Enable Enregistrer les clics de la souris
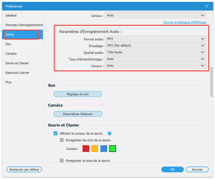This screenshot has height=179, width=215. (62, 140)
